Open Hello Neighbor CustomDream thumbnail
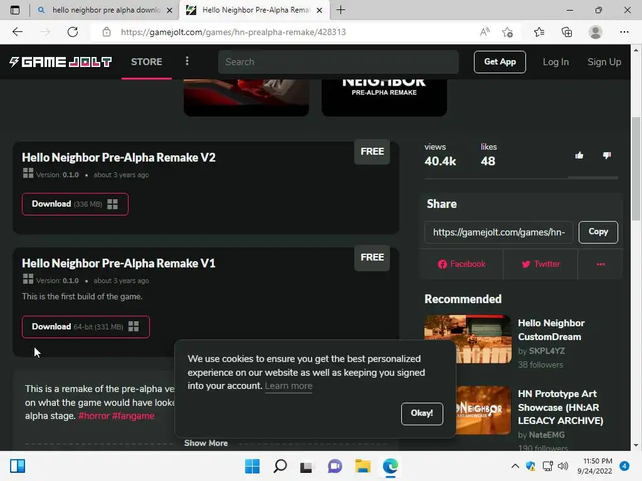The image size is (642, 481). pos(468,339)
